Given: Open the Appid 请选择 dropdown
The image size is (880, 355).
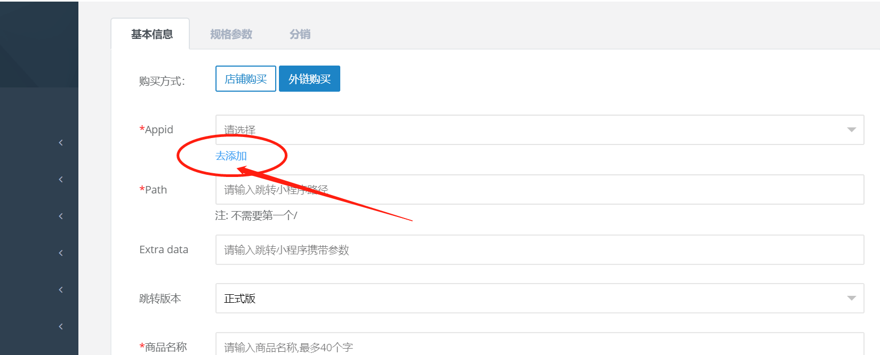Looking at the screenshot, I should pos(540,130).
